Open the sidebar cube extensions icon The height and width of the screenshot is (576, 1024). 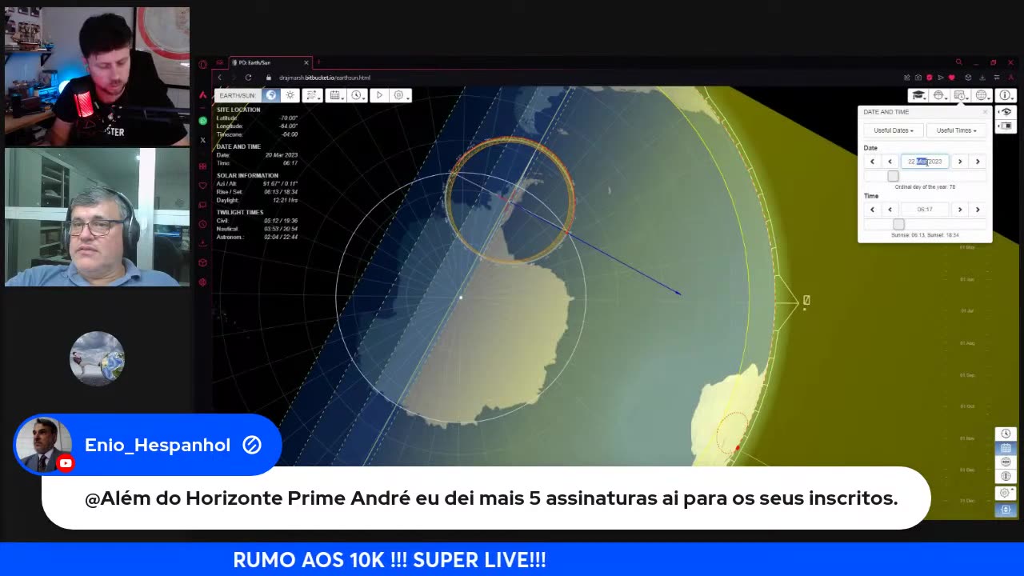tap(203, 262)
